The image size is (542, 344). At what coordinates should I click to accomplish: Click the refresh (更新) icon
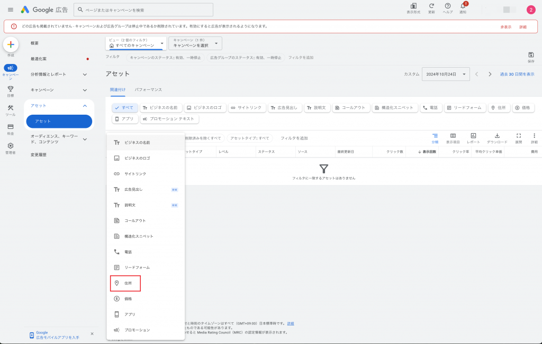431,7
